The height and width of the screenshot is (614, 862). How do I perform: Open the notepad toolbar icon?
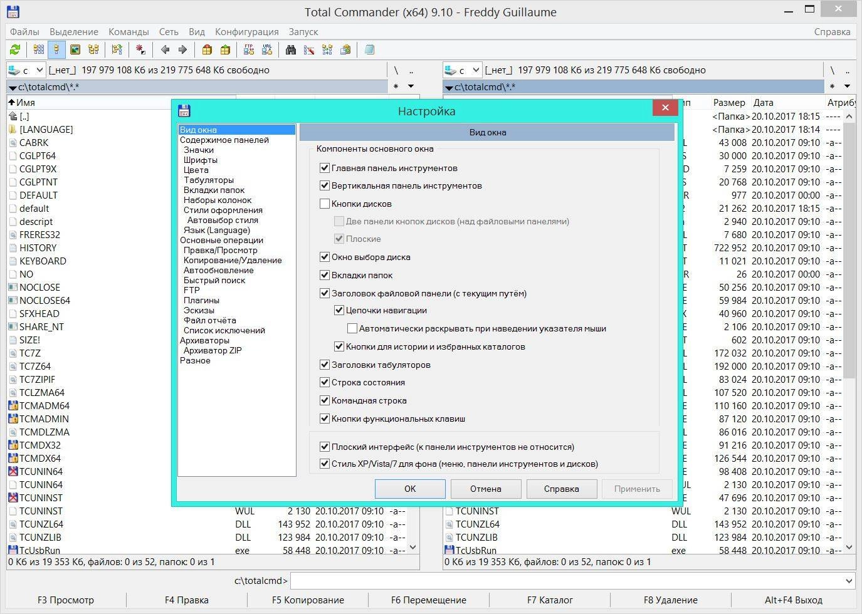click(369, 49)
